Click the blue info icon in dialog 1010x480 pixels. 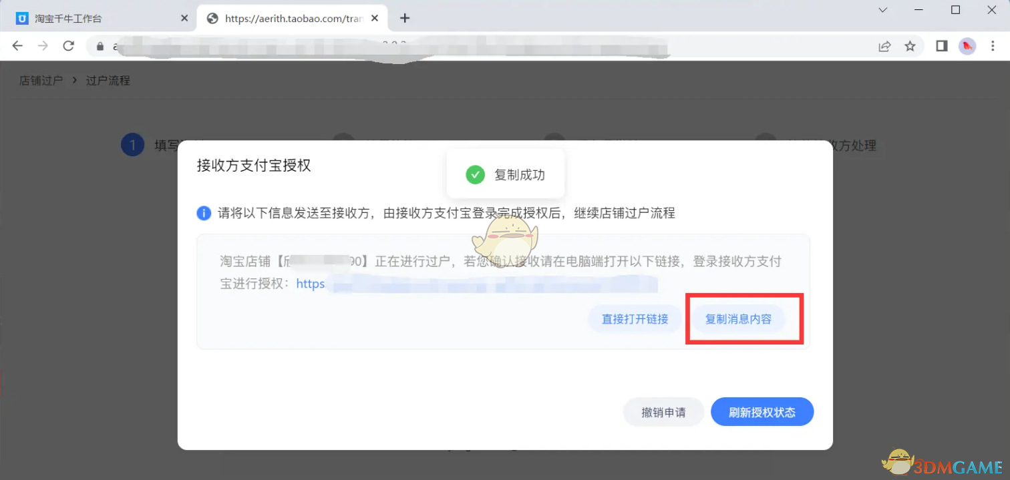pos(204,214)
